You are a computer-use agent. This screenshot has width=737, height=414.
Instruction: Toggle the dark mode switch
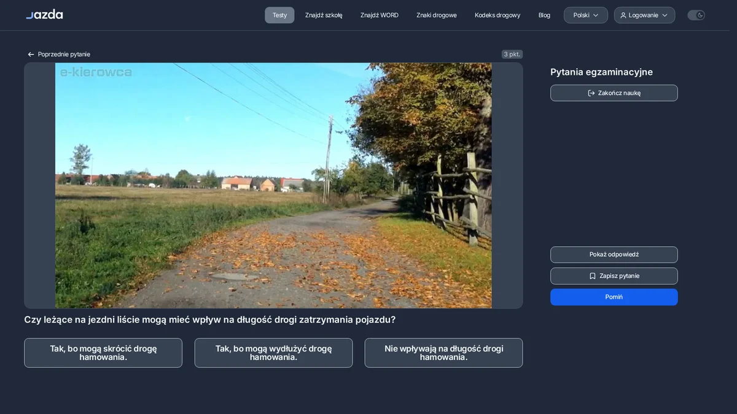pyautogui.click(x=696, y=15)
